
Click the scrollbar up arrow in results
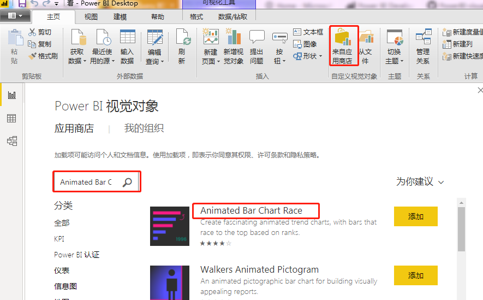coord(461,203)
